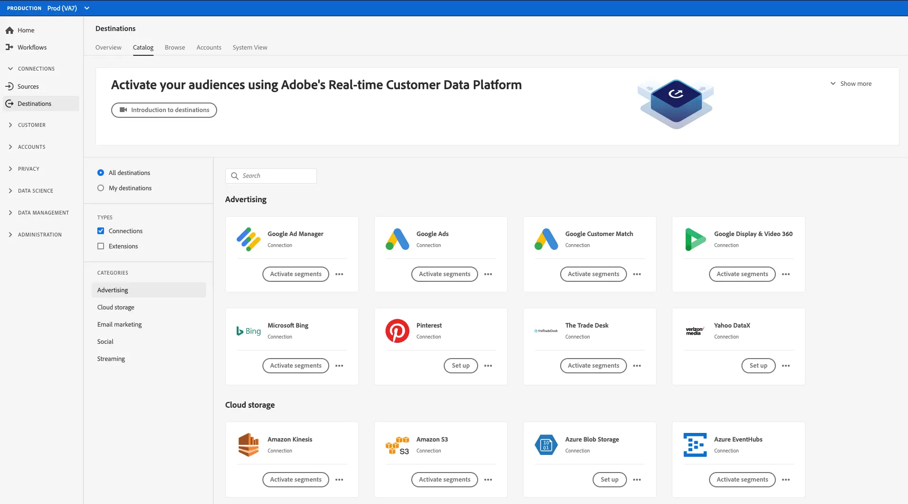Open more options for Google Customer Match
The height and width of the screenshot is (504, 908).
pos(637,274)
